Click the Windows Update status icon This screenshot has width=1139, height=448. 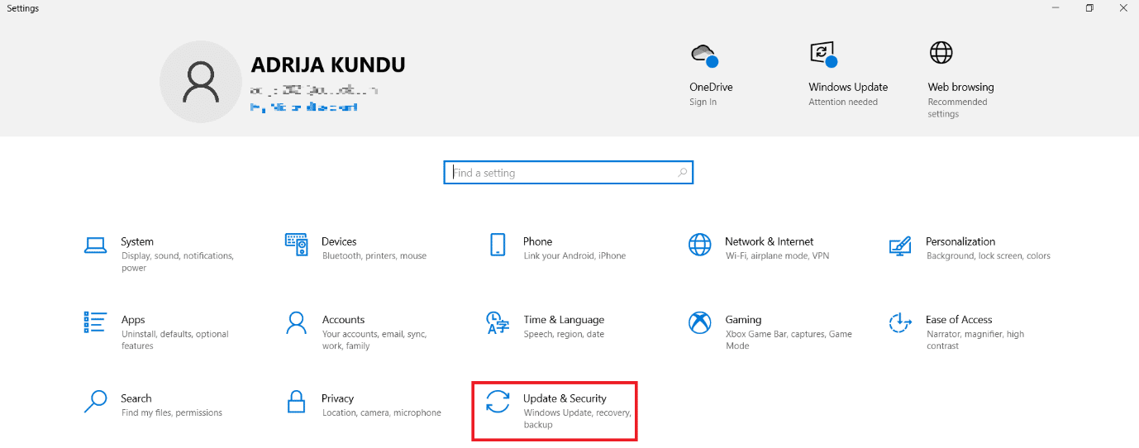[823, 55]
